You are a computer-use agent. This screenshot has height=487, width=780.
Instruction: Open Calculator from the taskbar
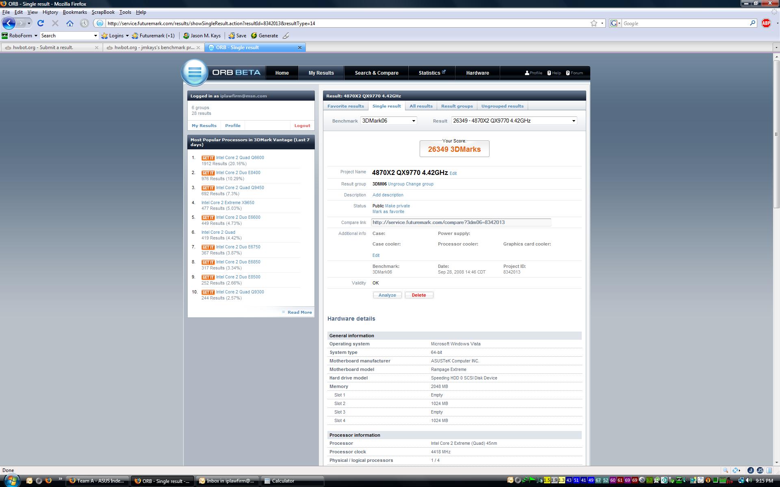(292, 481)
